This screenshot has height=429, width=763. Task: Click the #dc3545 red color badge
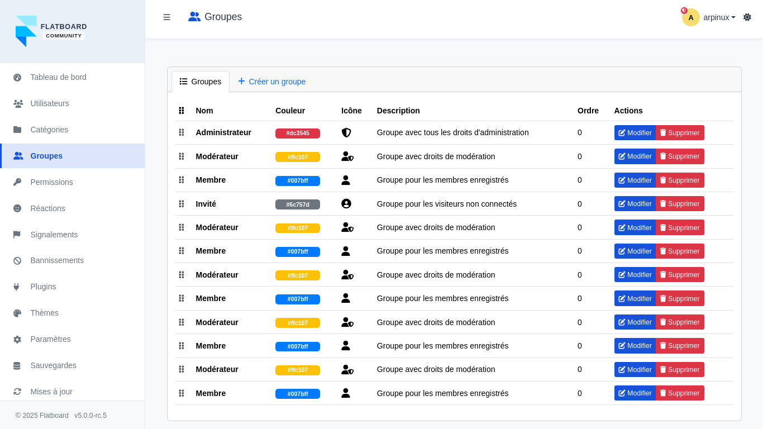pyautogui.click(x=297, y=134)
